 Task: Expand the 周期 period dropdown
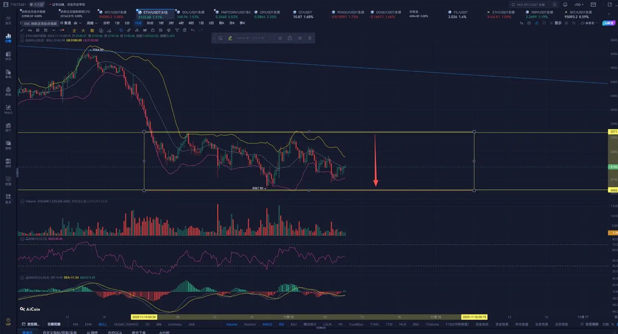coord(92,23)
